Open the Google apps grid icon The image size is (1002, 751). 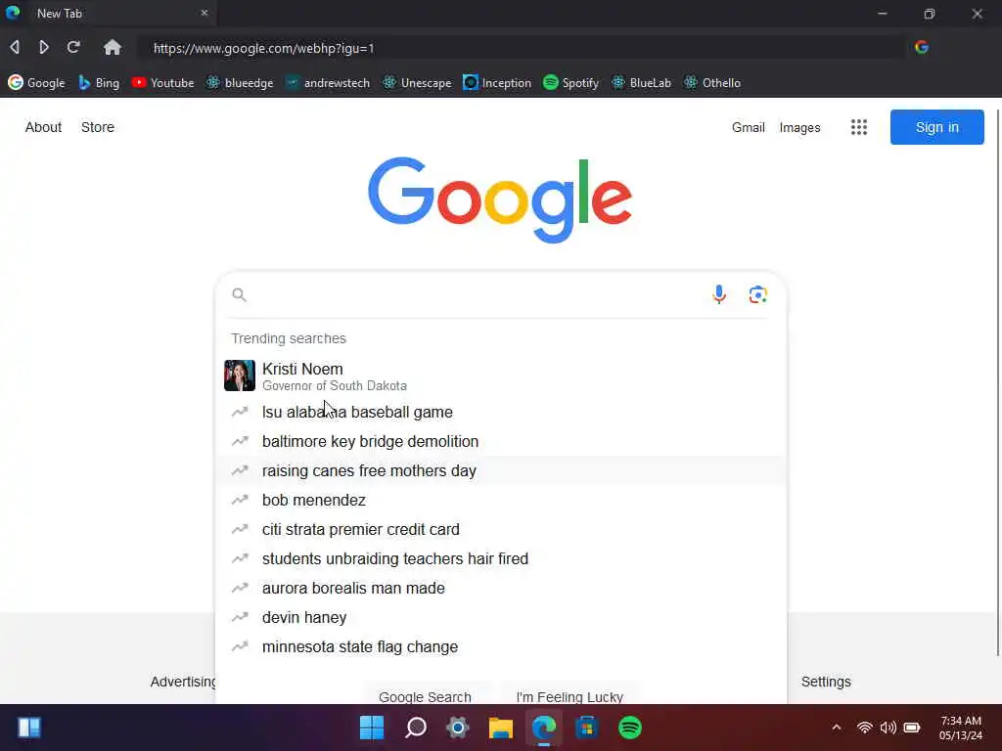point(859,127)
